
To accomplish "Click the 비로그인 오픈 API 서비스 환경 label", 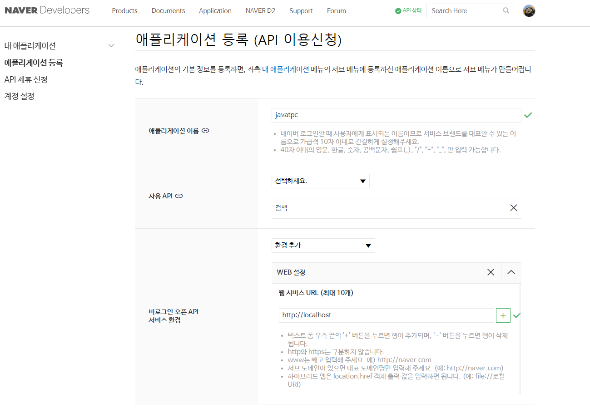I will tap(174, 316).
